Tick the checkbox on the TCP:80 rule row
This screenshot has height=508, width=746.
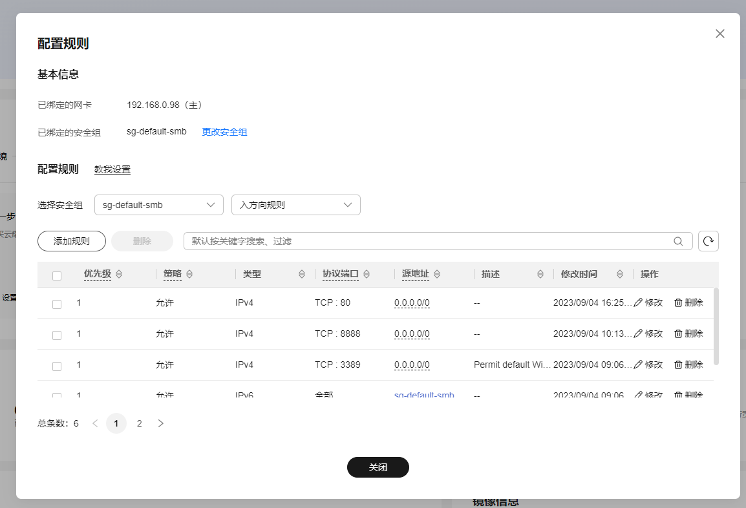(x=56, y=303)
